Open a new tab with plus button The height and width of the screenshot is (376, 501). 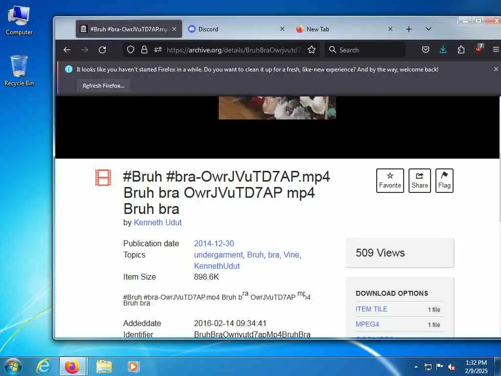[409, 29]
